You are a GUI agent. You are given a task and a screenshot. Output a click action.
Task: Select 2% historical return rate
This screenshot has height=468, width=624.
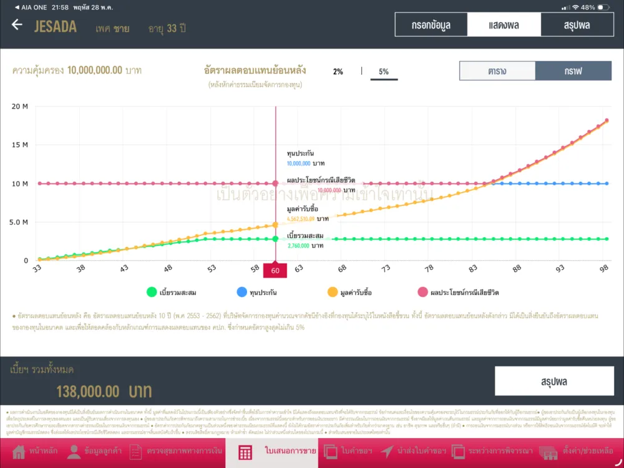(338, 72)
